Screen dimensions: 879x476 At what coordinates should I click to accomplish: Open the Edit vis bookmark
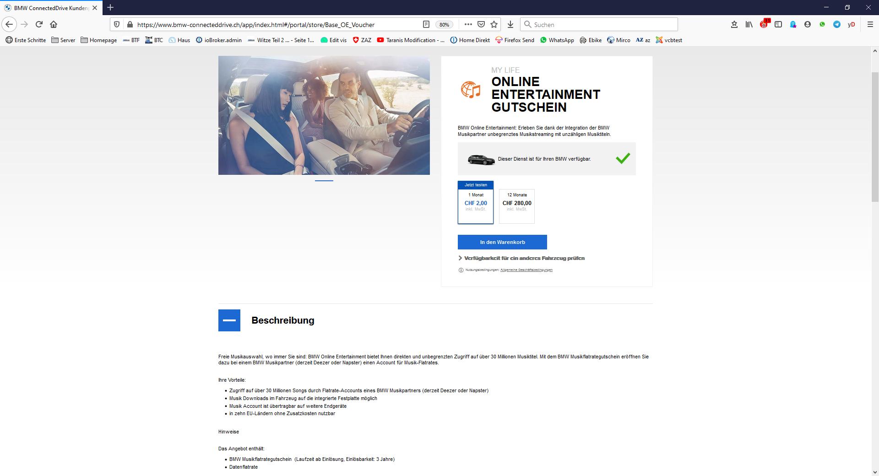click(333, 40)
